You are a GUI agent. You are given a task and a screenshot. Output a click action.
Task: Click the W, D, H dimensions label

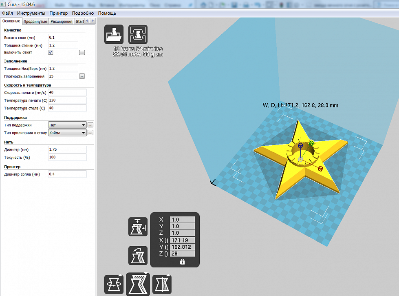(x=300, y=105)
